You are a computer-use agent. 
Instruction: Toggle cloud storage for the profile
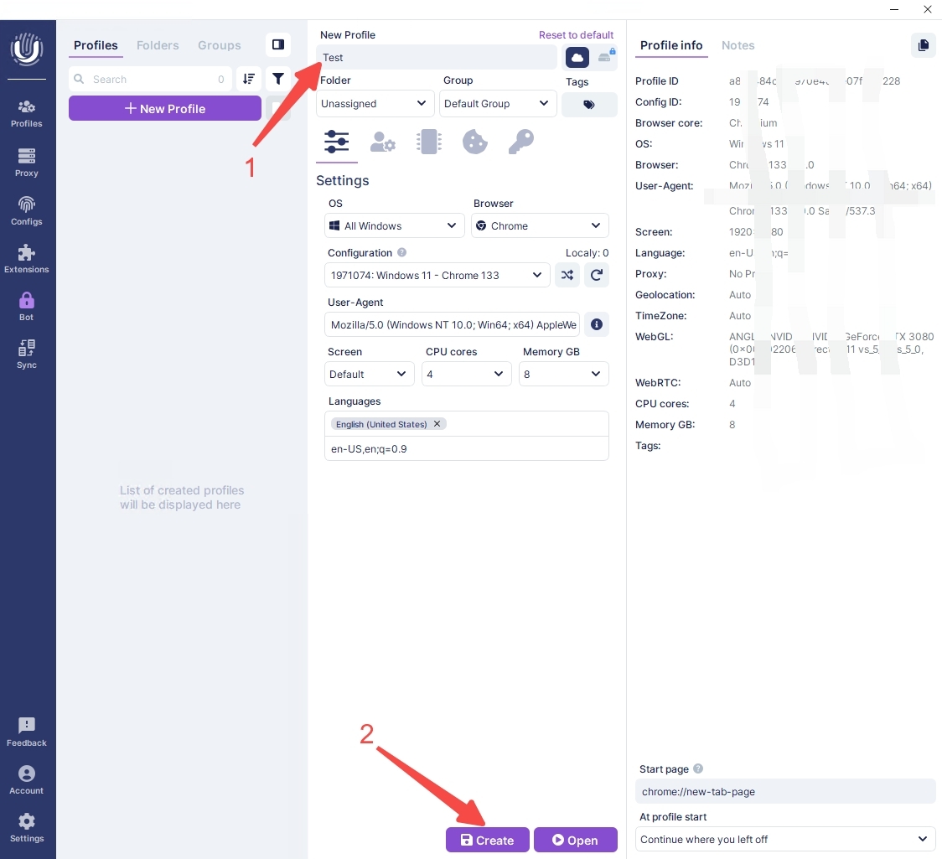coord(577,57)
